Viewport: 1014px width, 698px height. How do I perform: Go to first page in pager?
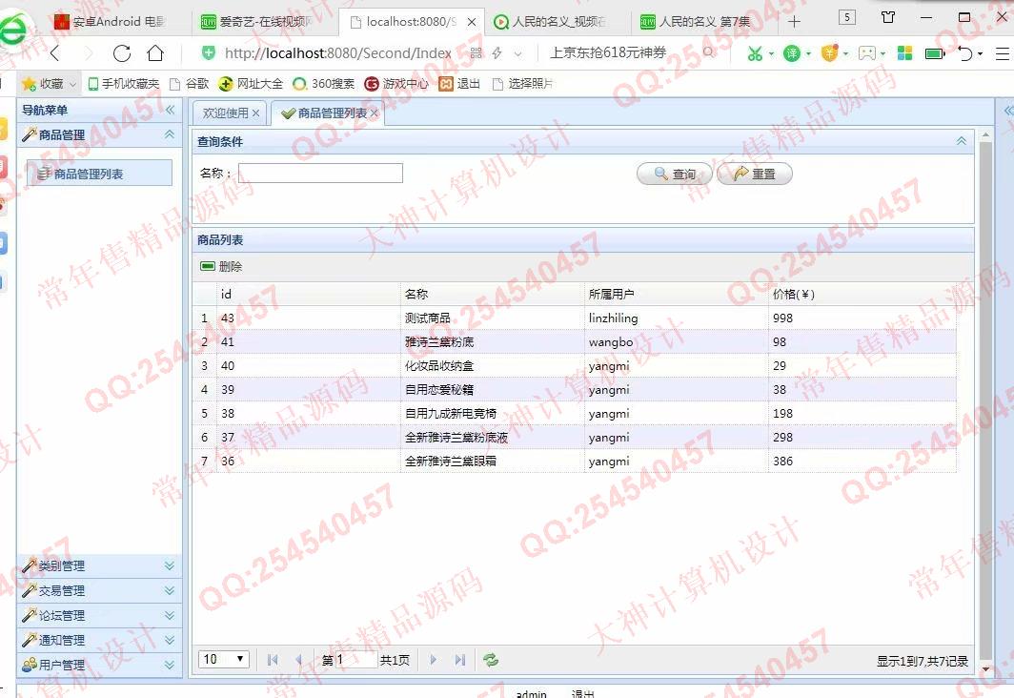coord(273,660)
